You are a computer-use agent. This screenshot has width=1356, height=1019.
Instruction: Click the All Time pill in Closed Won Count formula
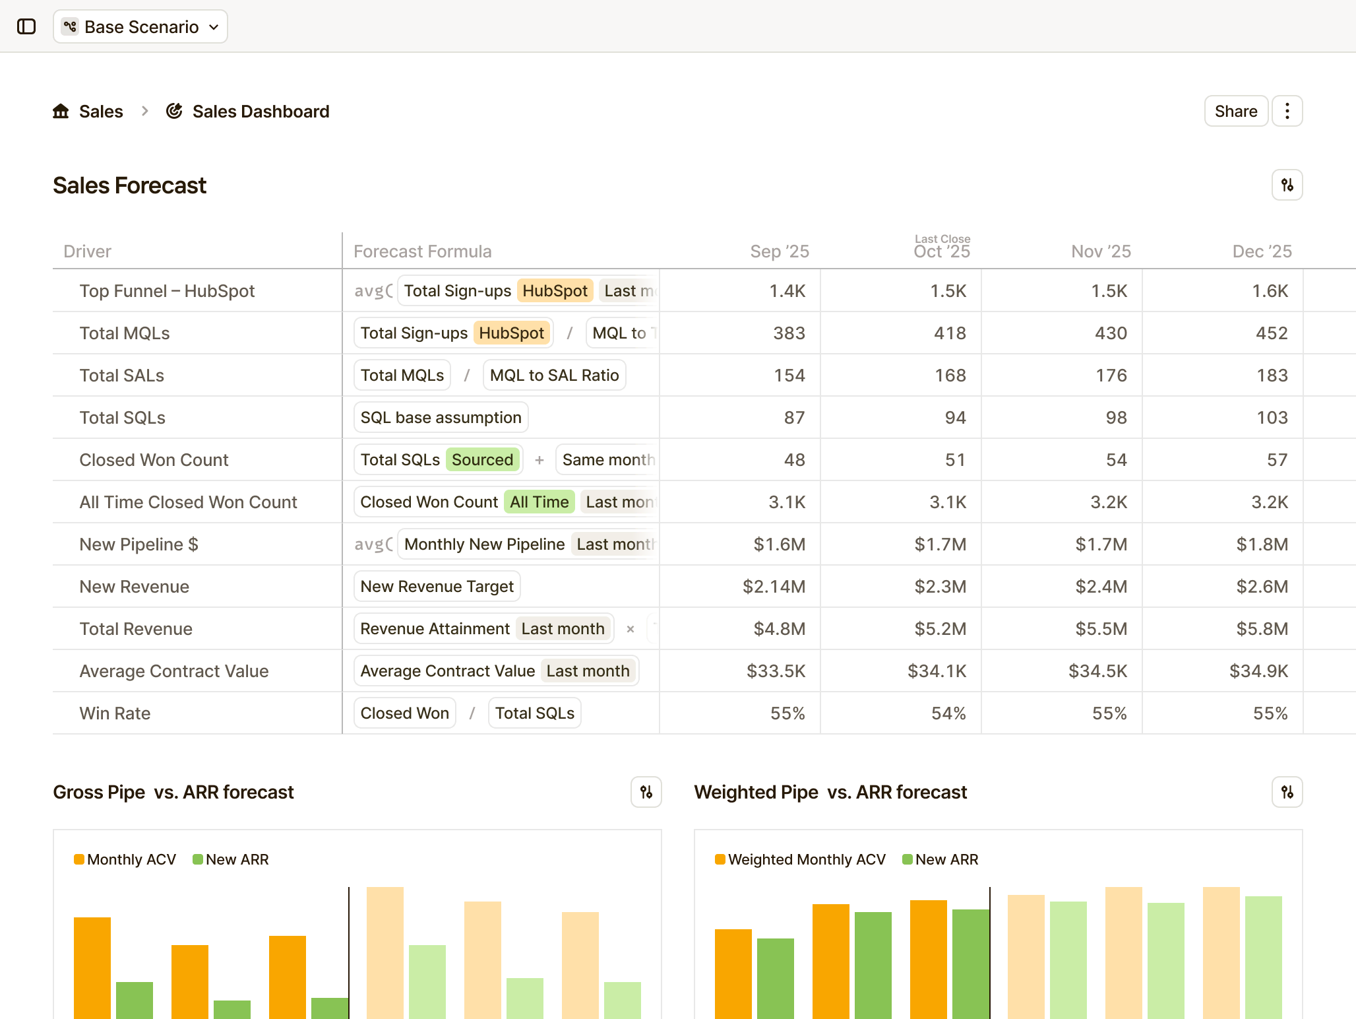pos(539,502)
